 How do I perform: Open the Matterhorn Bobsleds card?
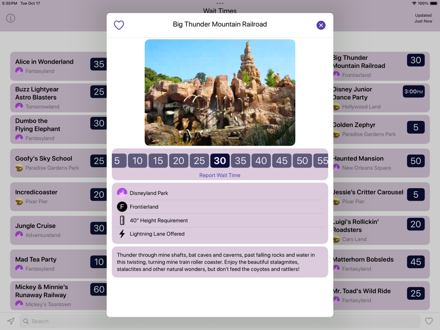click(x=381, y=264)
